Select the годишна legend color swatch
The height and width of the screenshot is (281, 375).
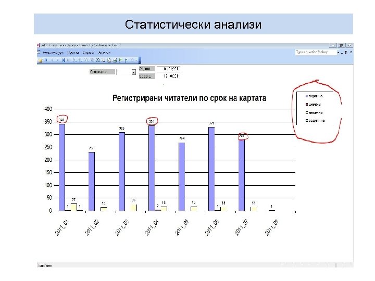[x=307, y=96]
